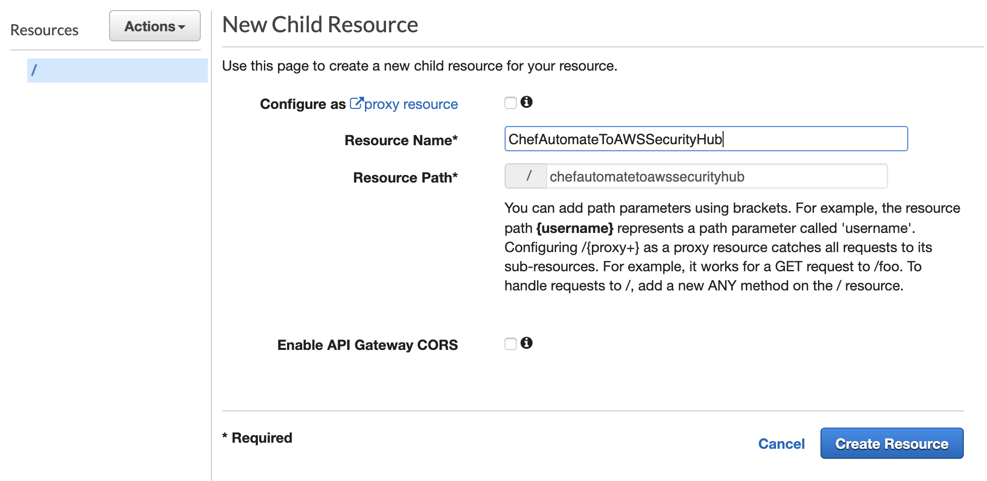The image size is (987, 481).
Task: Click the Resource Path* label
Action: pyautogui.click(x=405, y=177)
